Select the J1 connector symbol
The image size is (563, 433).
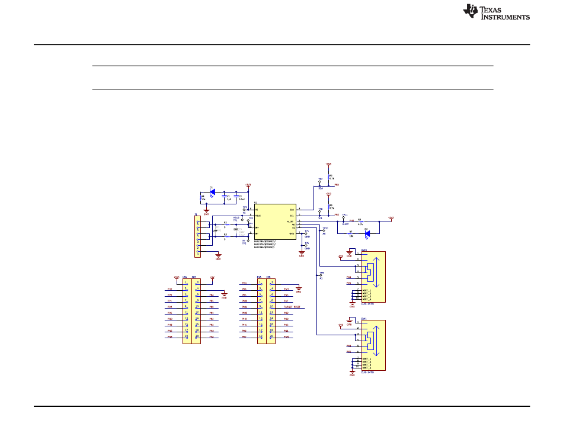[x=197, y=236]
